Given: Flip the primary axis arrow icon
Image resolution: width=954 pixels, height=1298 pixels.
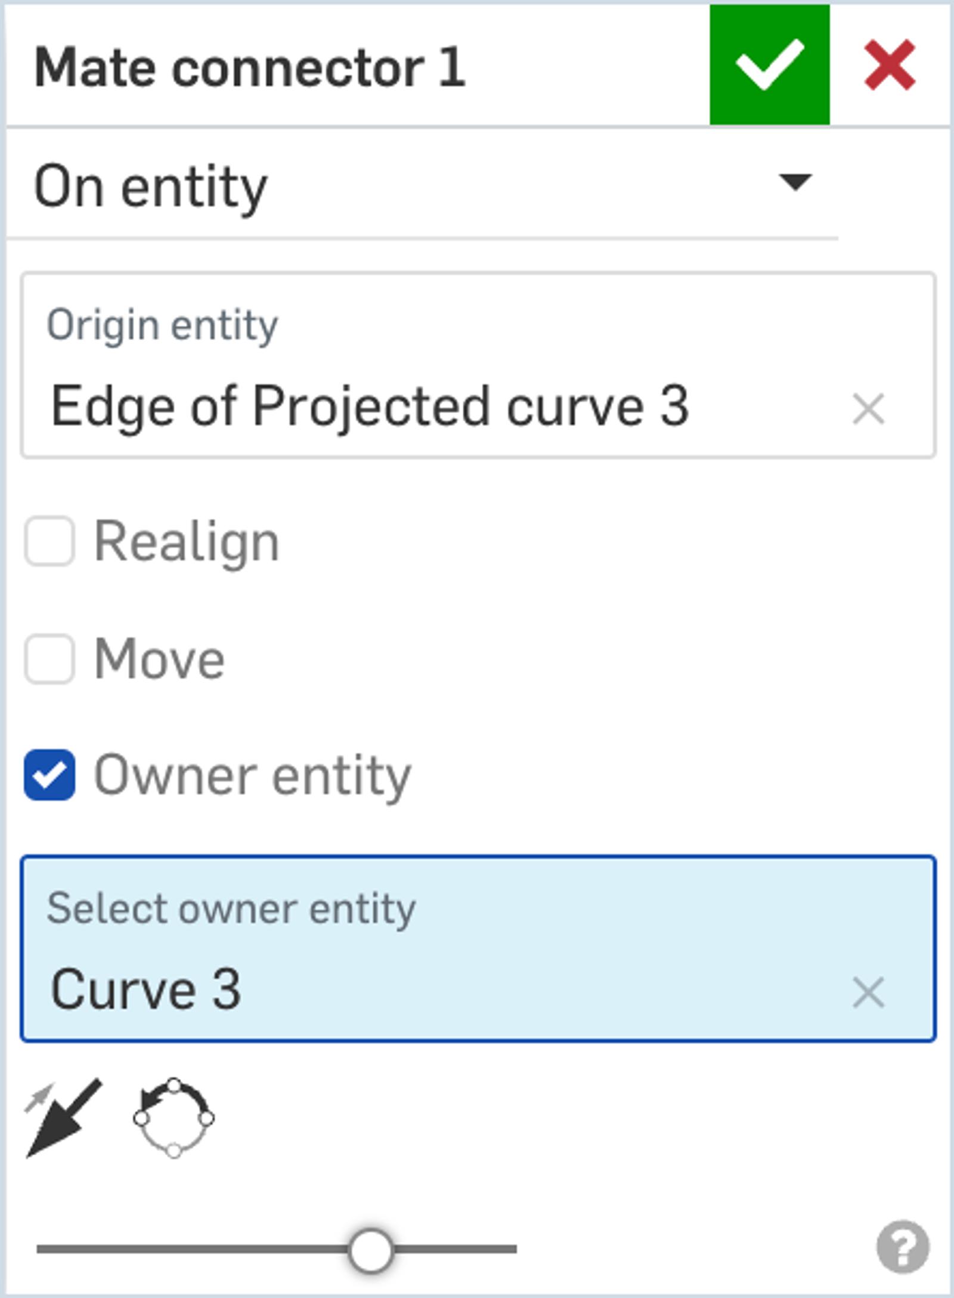Looking at the screenshot, I should point(63,1119).
